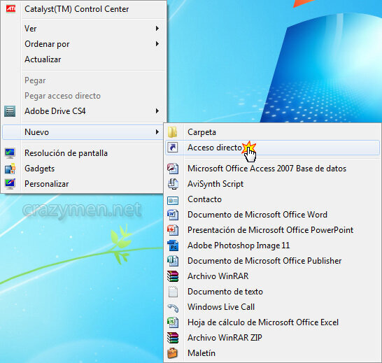Open the Adobe Drive CS4 entry
The width and height of the screenshot is (382, 363).
tap(84, 111)
